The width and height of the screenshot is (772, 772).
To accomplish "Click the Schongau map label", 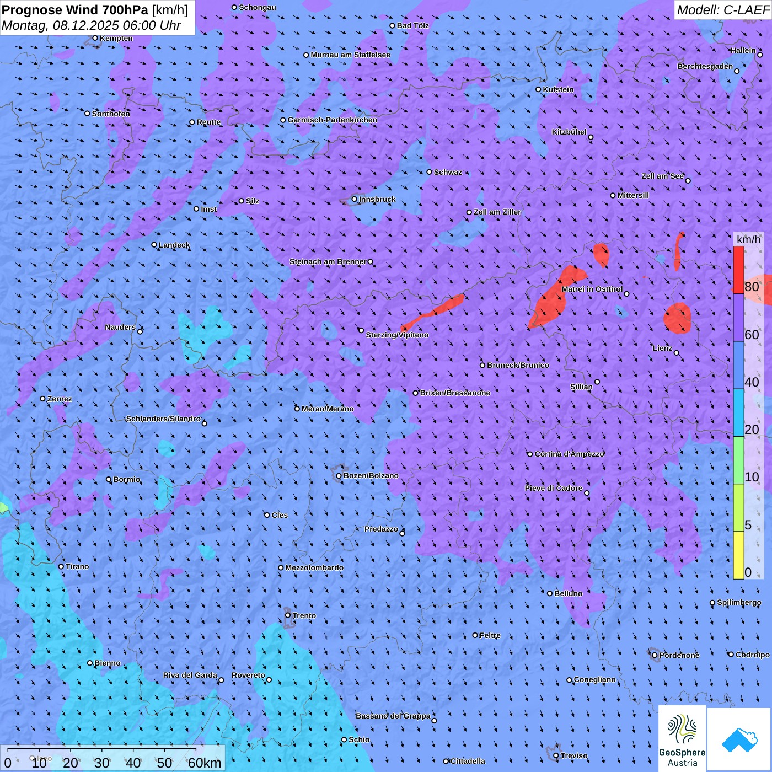I will (258, 7).
